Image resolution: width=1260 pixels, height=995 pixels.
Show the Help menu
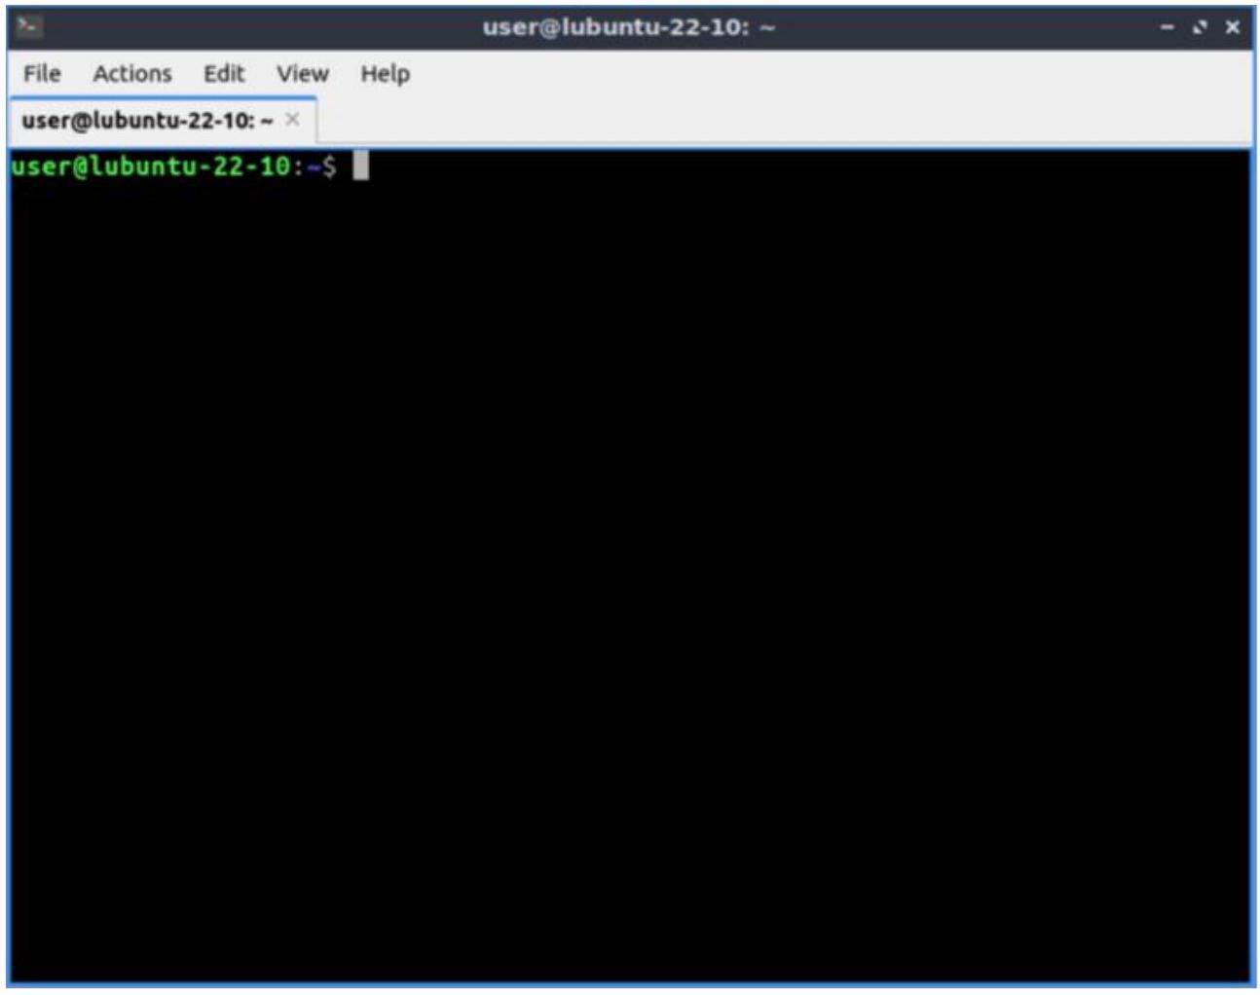385,74
